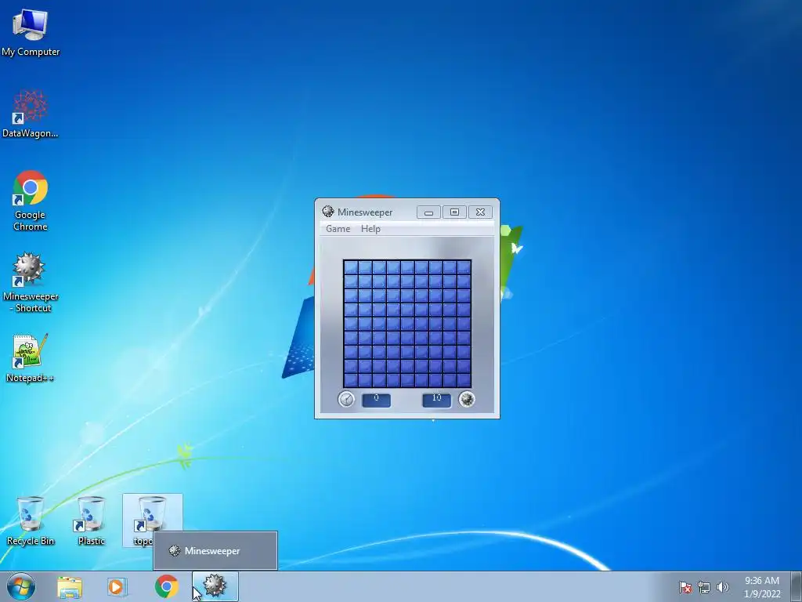Uncover the top-left tile of the minefield
This screenshot has height=602, width=802.
point(351,267)
